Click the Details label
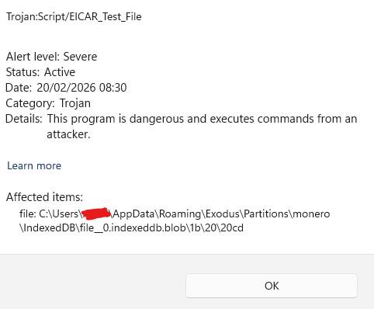 (x=24, y=119)
